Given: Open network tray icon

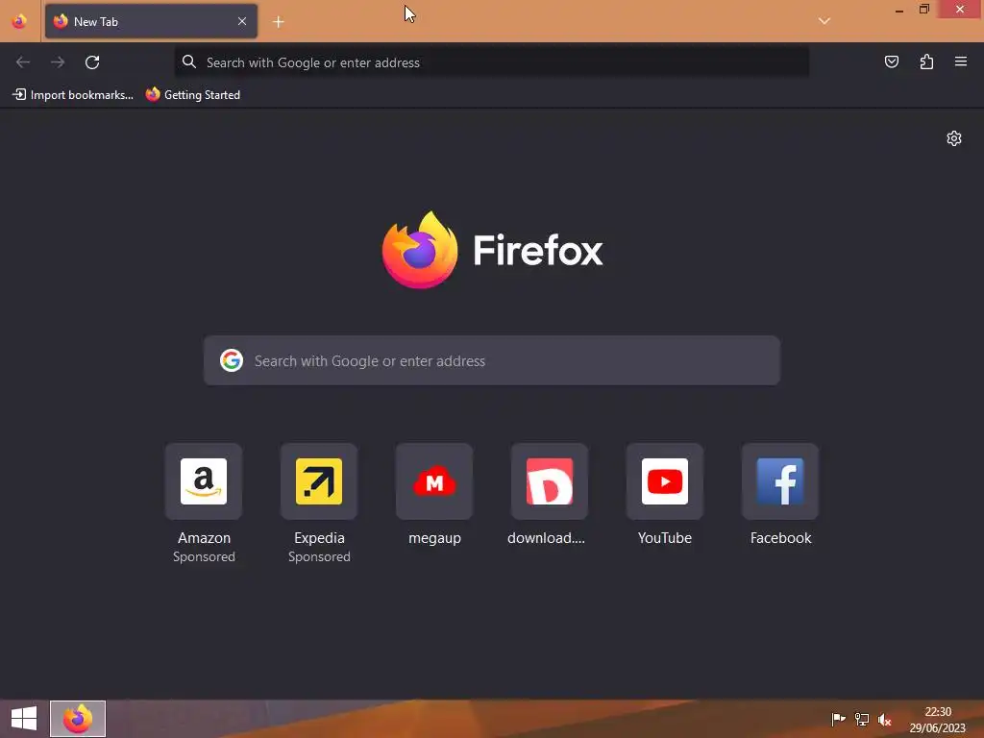Looking at the screenshot, I should [862, 719].
